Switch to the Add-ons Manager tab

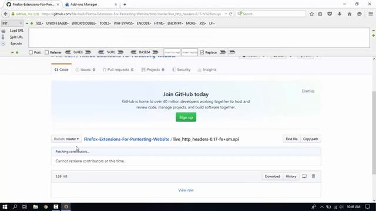click(x=90, y=4)
